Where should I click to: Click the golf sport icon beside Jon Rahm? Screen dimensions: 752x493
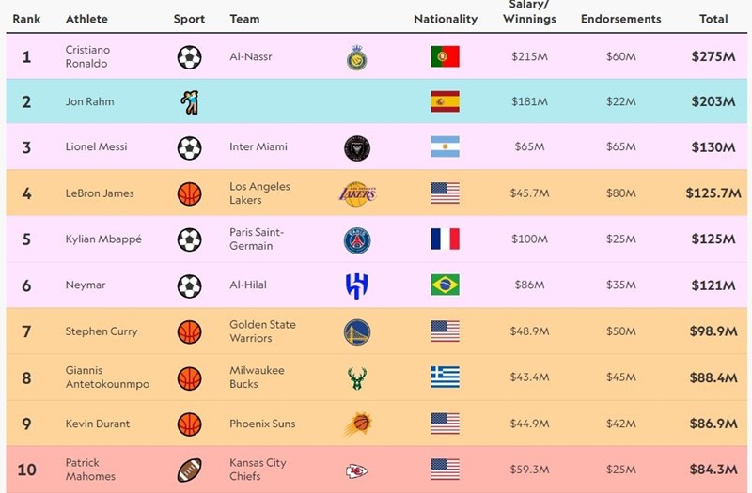click(189, 101)
